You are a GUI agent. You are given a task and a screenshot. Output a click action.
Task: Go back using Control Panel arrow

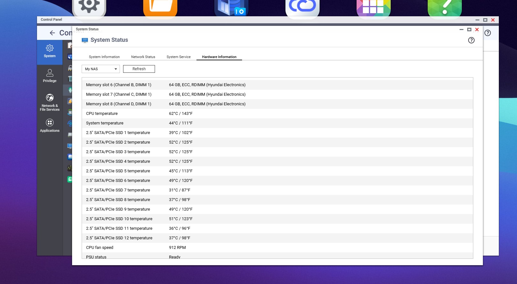[52, 33]
